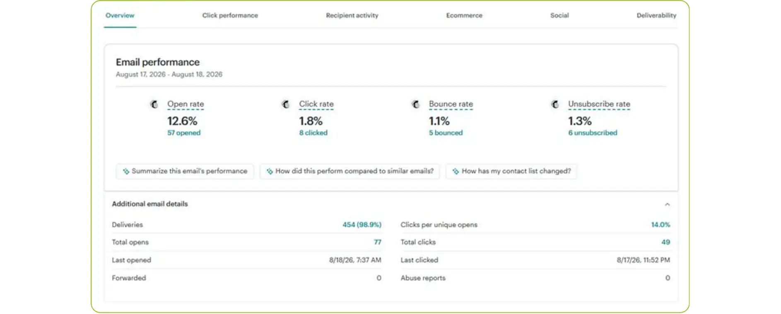Select the Email performance heading
The width and height of the screenshot is (781, 314).
(x=158, y=62)
